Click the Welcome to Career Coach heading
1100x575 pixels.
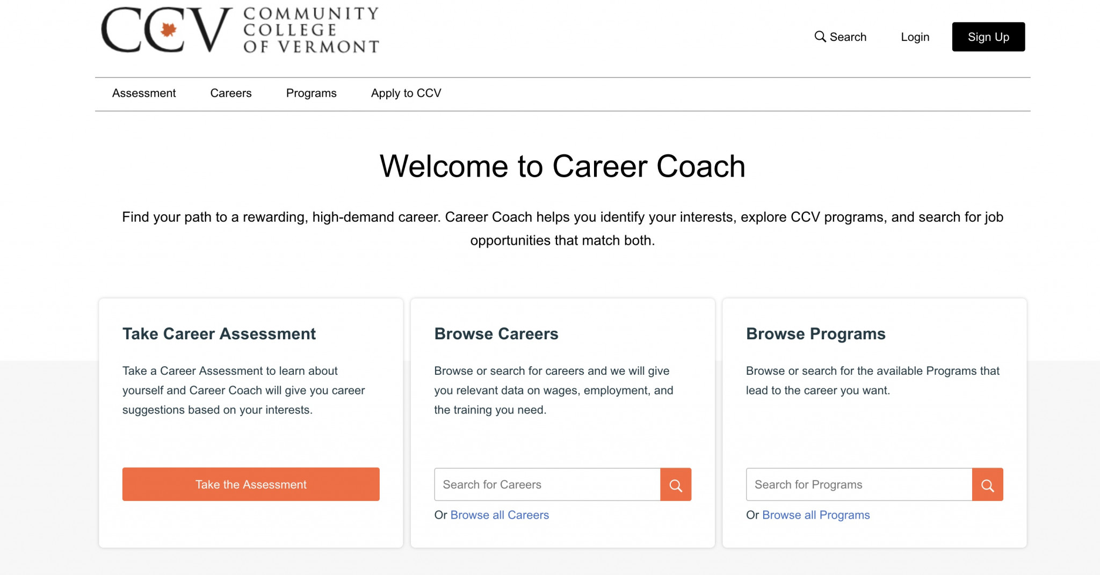click(562, 166)
